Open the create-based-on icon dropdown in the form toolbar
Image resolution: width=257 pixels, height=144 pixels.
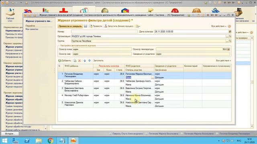coord(138,26)
